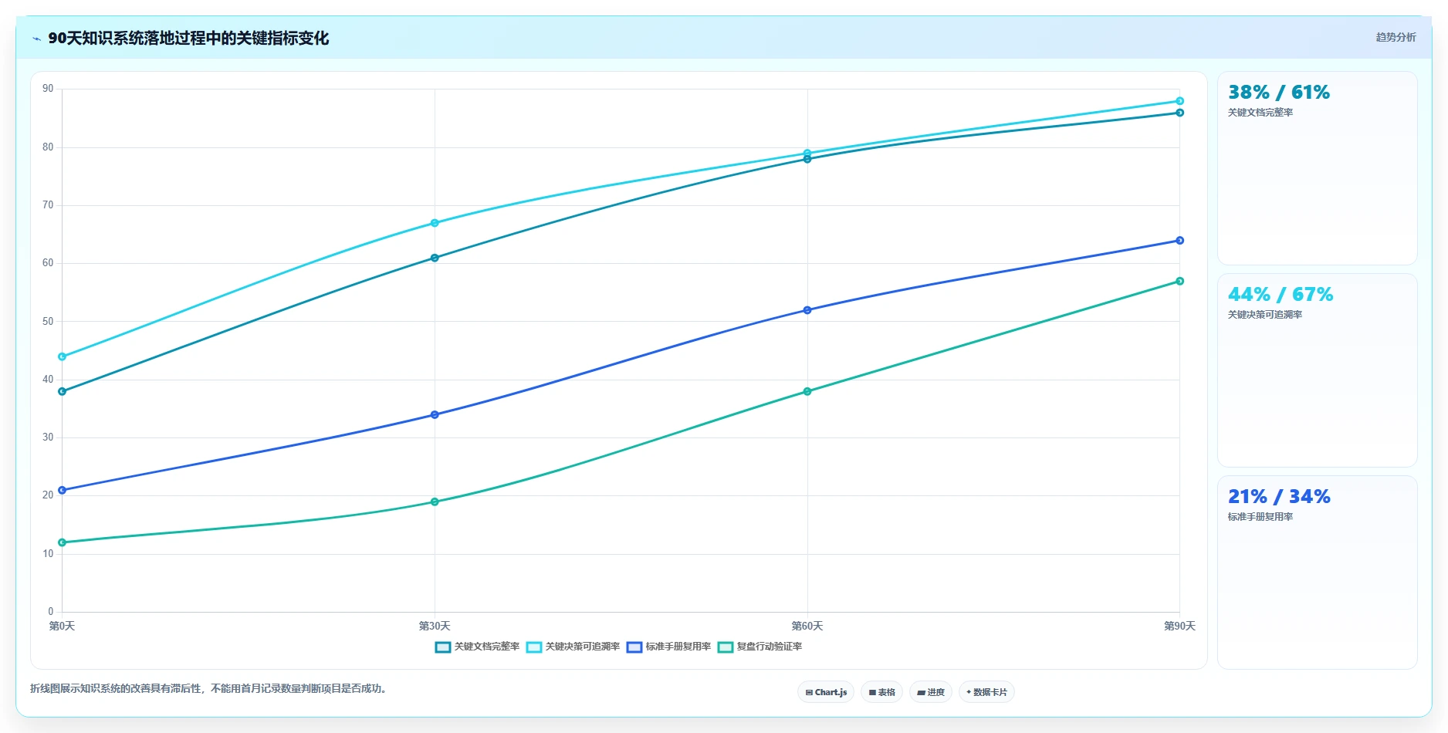The image size is (1448, 733).
Task: Click the 复盘行动验证率 data point at 第0天
Action: click(x=63, y=542)
